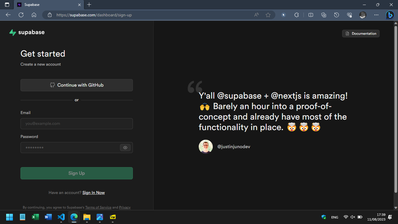Open the notification center bell
398x224 pixels.
tap(390, 217)
